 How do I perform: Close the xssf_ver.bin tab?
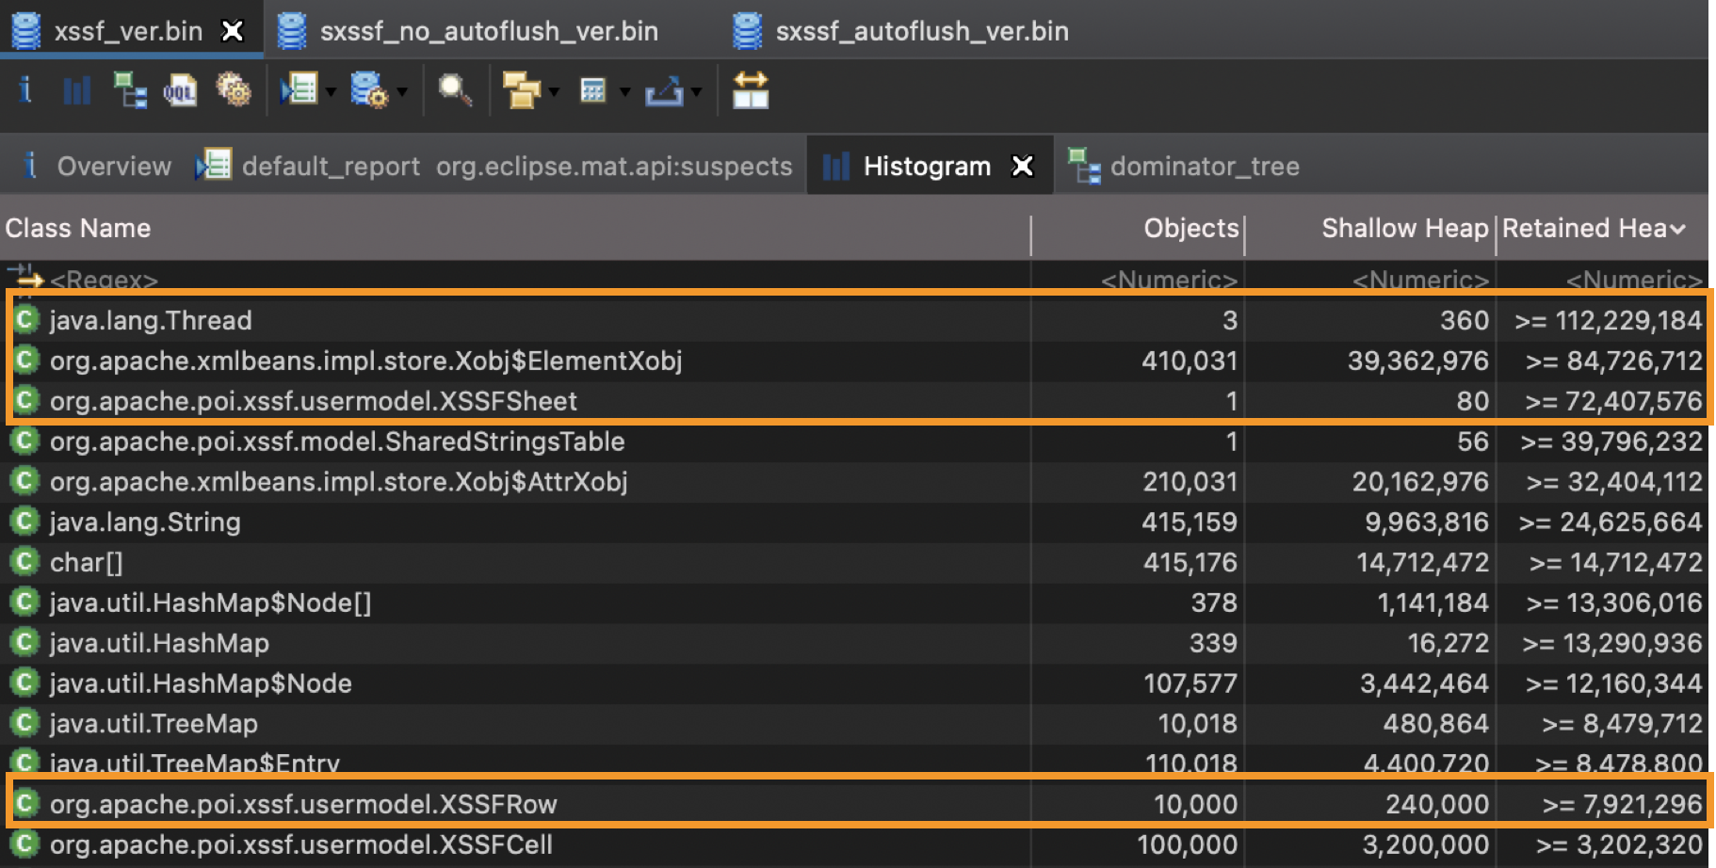click(232, 31)
